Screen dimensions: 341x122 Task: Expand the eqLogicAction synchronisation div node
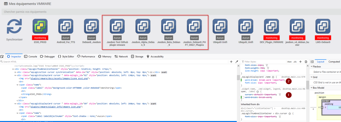15,72
